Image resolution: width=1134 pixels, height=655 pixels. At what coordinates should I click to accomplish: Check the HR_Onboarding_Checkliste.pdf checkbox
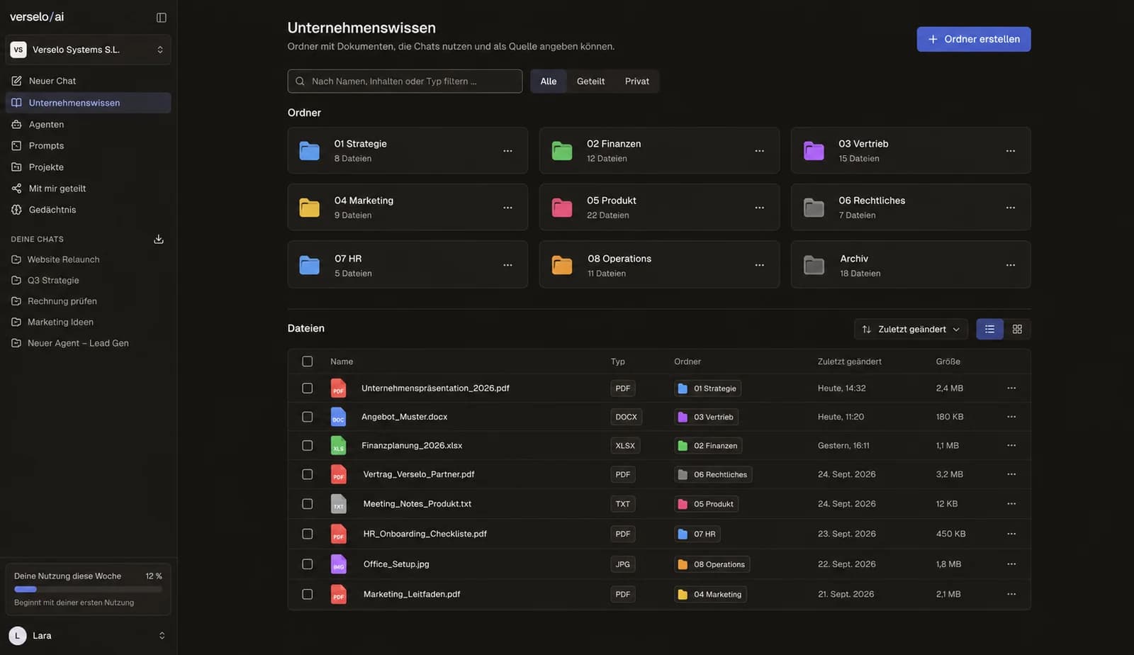tap(307, 534)
